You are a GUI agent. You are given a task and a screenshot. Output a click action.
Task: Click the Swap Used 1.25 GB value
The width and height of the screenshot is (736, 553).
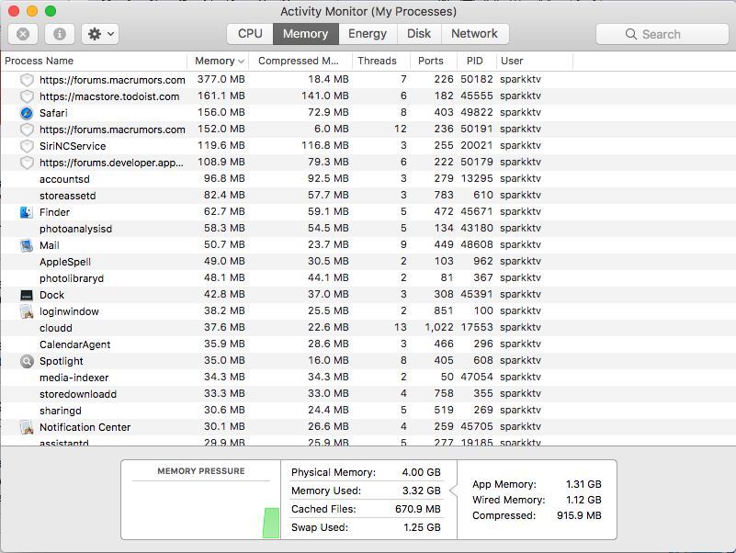[422, 527]
